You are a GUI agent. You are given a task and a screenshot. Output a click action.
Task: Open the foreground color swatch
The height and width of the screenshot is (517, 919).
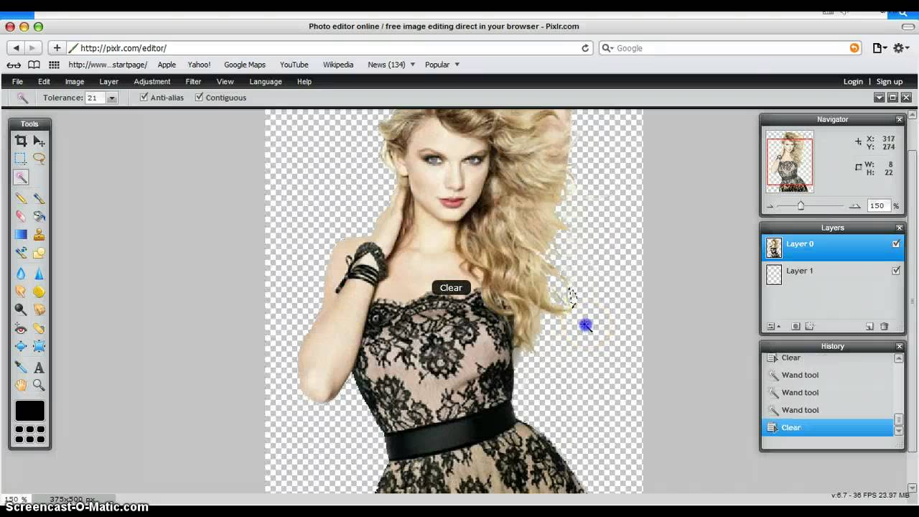tap(30, 411)
